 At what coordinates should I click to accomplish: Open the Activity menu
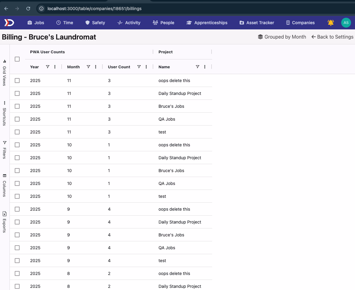pos(129,23)
